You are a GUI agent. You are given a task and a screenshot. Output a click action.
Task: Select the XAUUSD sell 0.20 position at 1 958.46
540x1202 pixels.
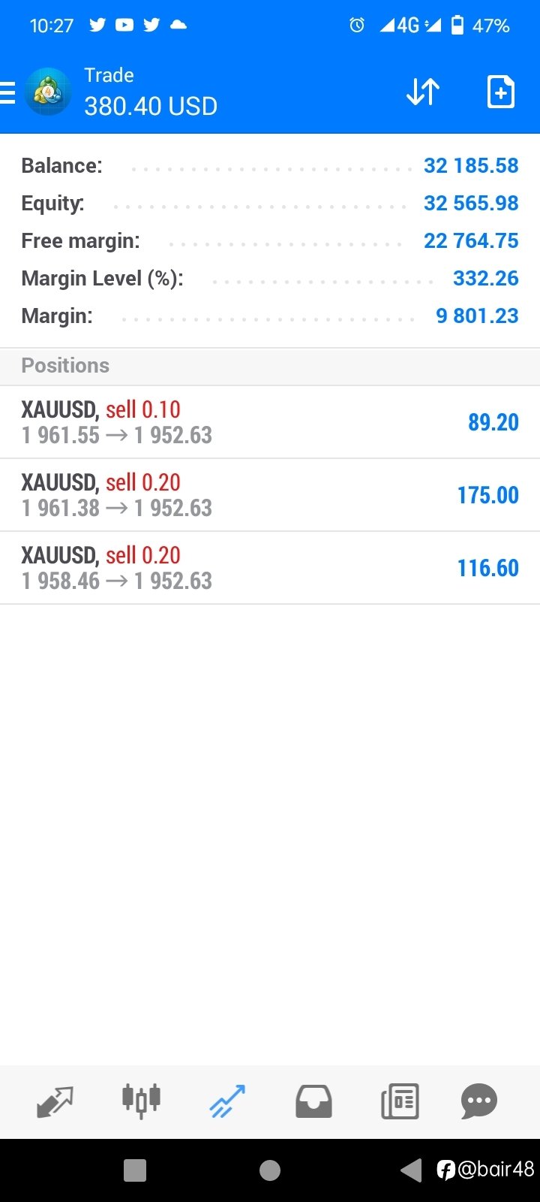[270, 568]
